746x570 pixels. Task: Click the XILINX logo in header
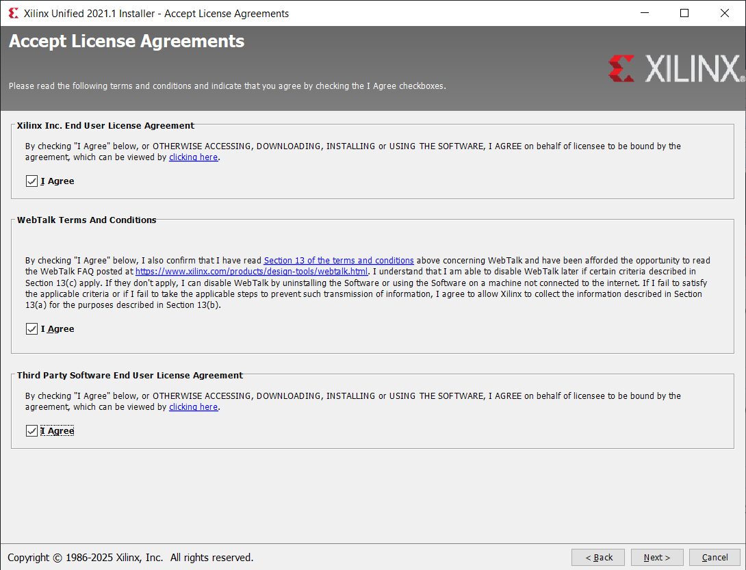pos(676,68)
